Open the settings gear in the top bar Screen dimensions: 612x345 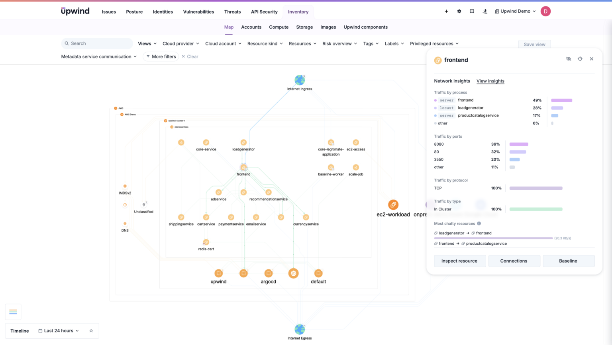(x=459, y=11)
